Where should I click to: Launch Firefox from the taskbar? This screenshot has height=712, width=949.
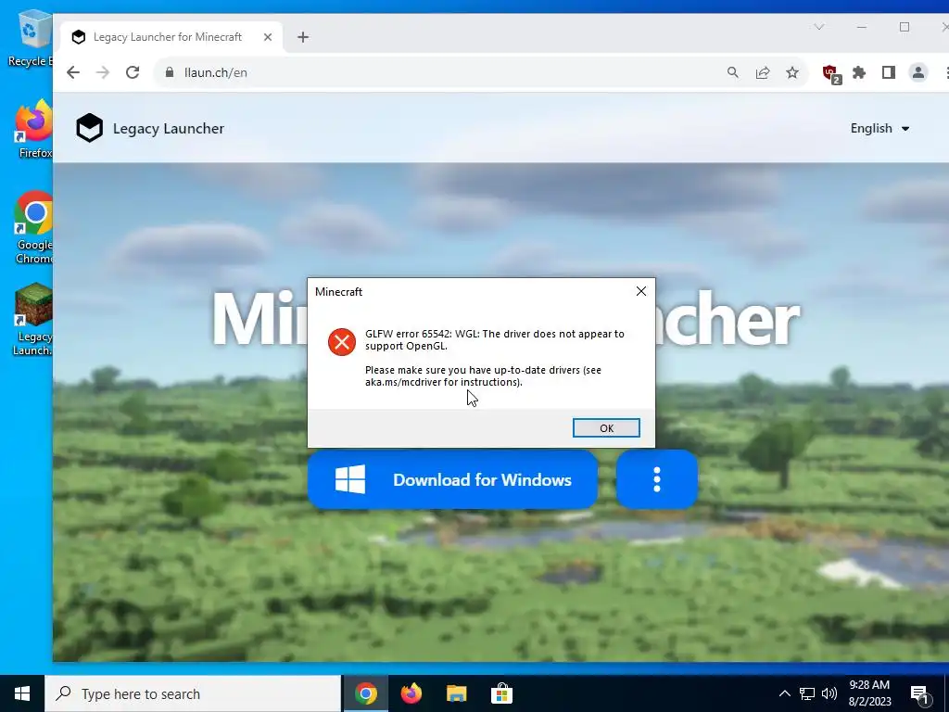(411, 693)
